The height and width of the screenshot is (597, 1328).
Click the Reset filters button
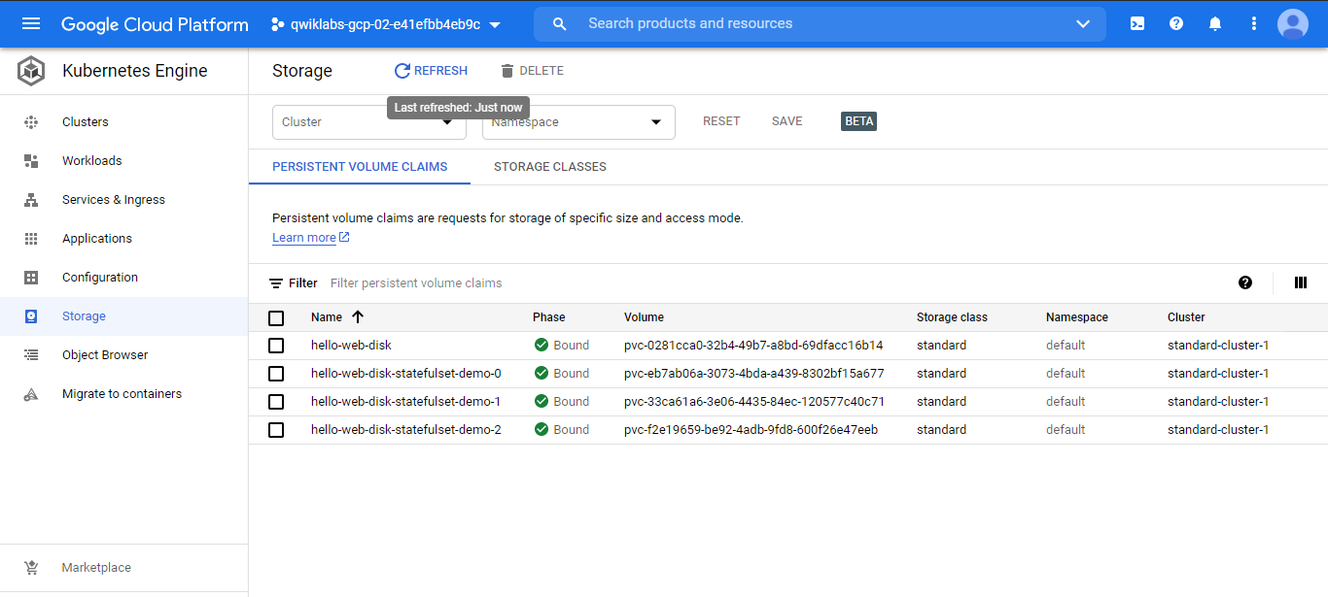[x=721, y=121]
